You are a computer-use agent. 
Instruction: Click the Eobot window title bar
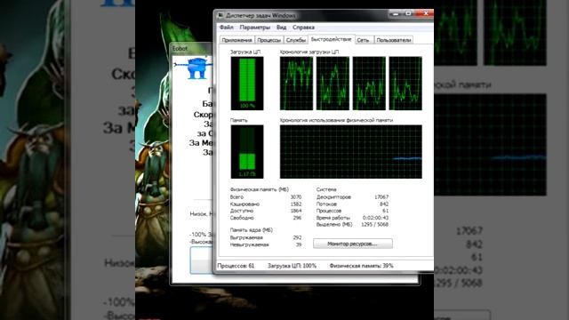tap(192, 48)
